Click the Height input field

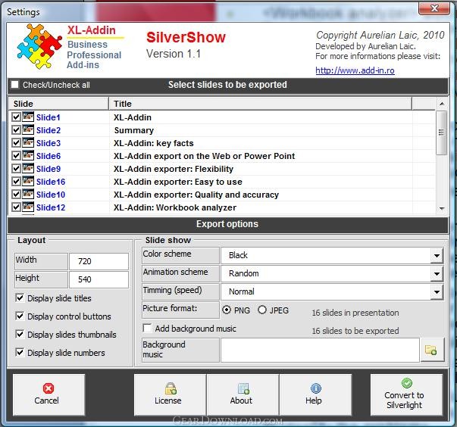click(99, 279)
